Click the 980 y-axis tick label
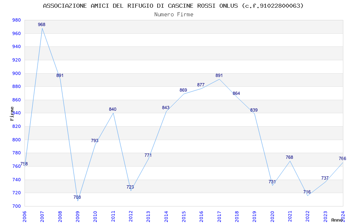 tap(17, 20)
